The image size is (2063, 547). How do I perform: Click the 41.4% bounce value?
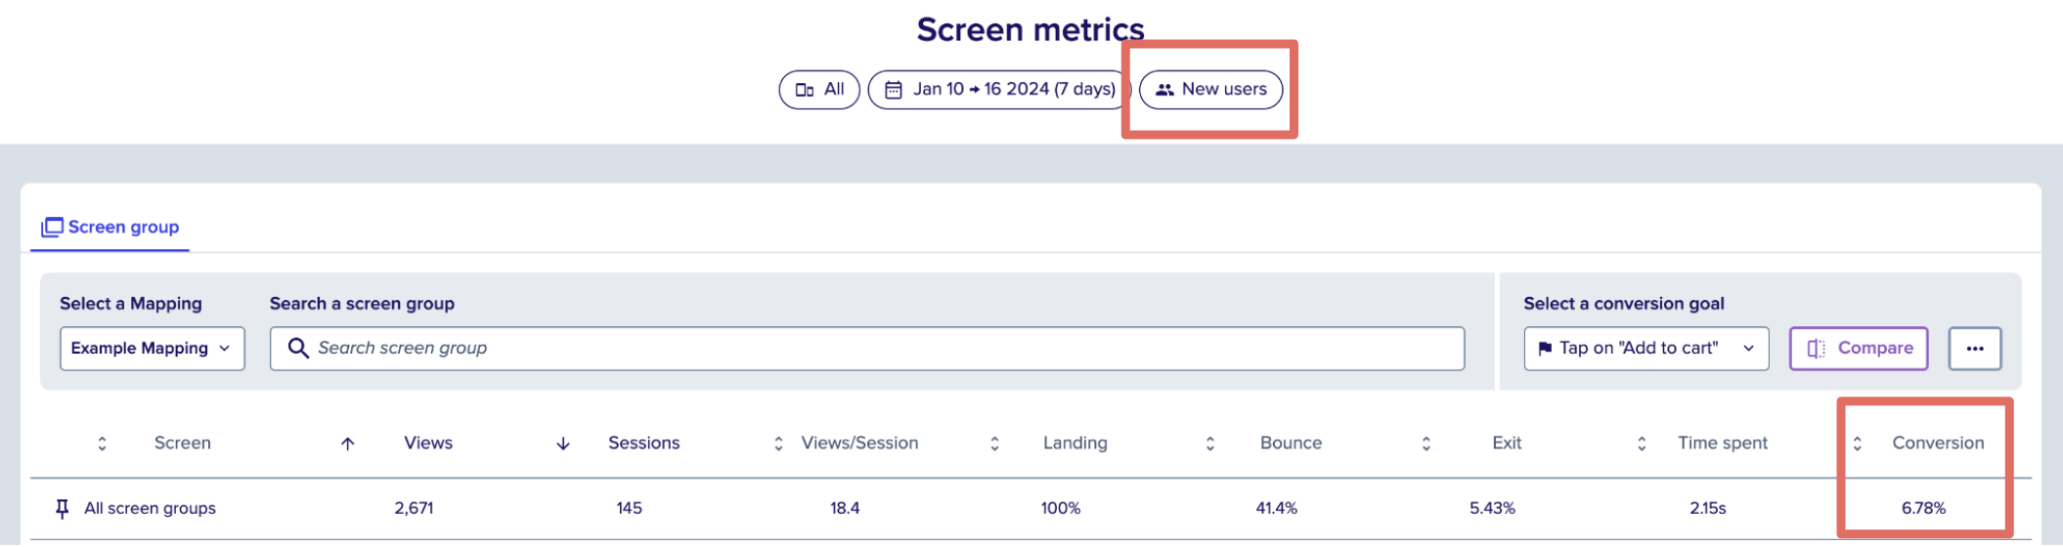tap(1277, 509)
